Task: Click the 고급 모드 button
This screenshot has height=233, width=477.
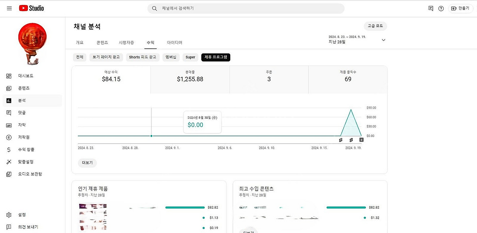Action: click(375, 26)
